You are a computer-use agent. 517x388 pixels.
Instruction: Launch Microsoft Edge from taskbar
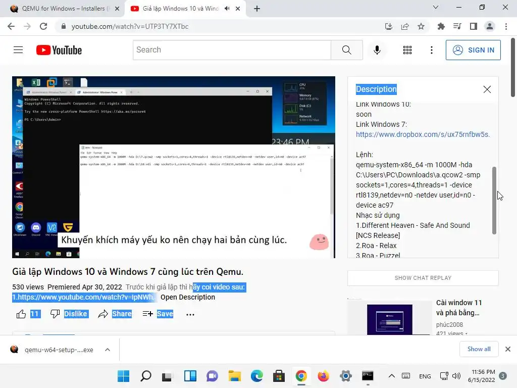coord(257,376)
